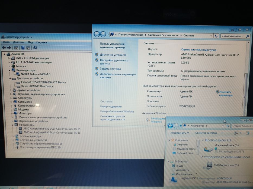Click Системные устройства category
Image resolution: width=253 pixels, height=189 pixels.
coord(33,140)
